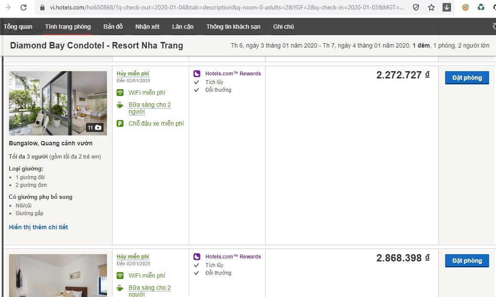
Task: Click the orange circular extension icon
Action: click(466, 7)
